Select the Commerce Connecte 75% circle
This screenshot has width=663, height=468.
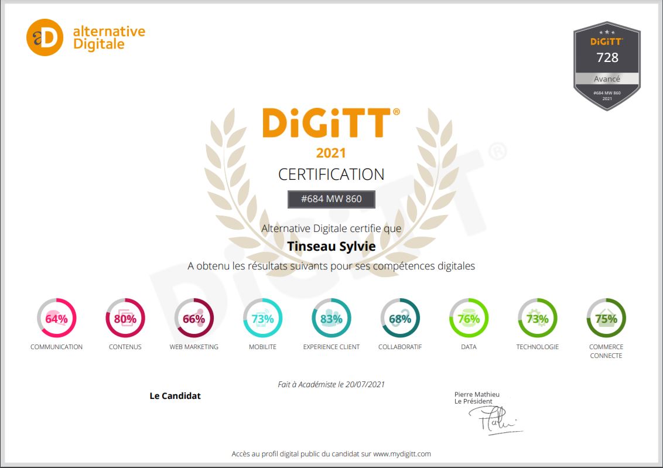click(606, 319)
